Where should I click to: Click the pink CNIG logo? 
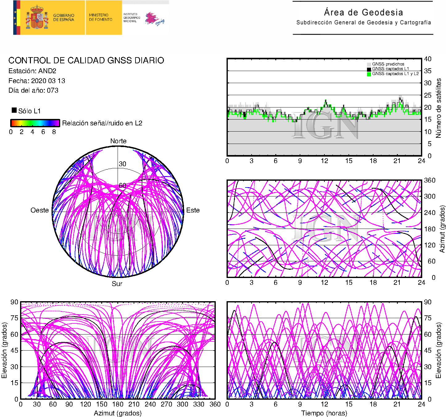(x=154, y=19)
